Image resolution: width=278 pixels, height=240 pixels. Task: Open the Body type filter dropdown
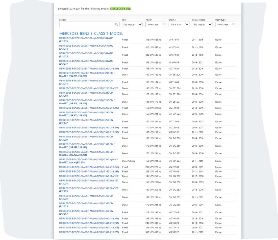pyautogui.click(x=226, y=24)
